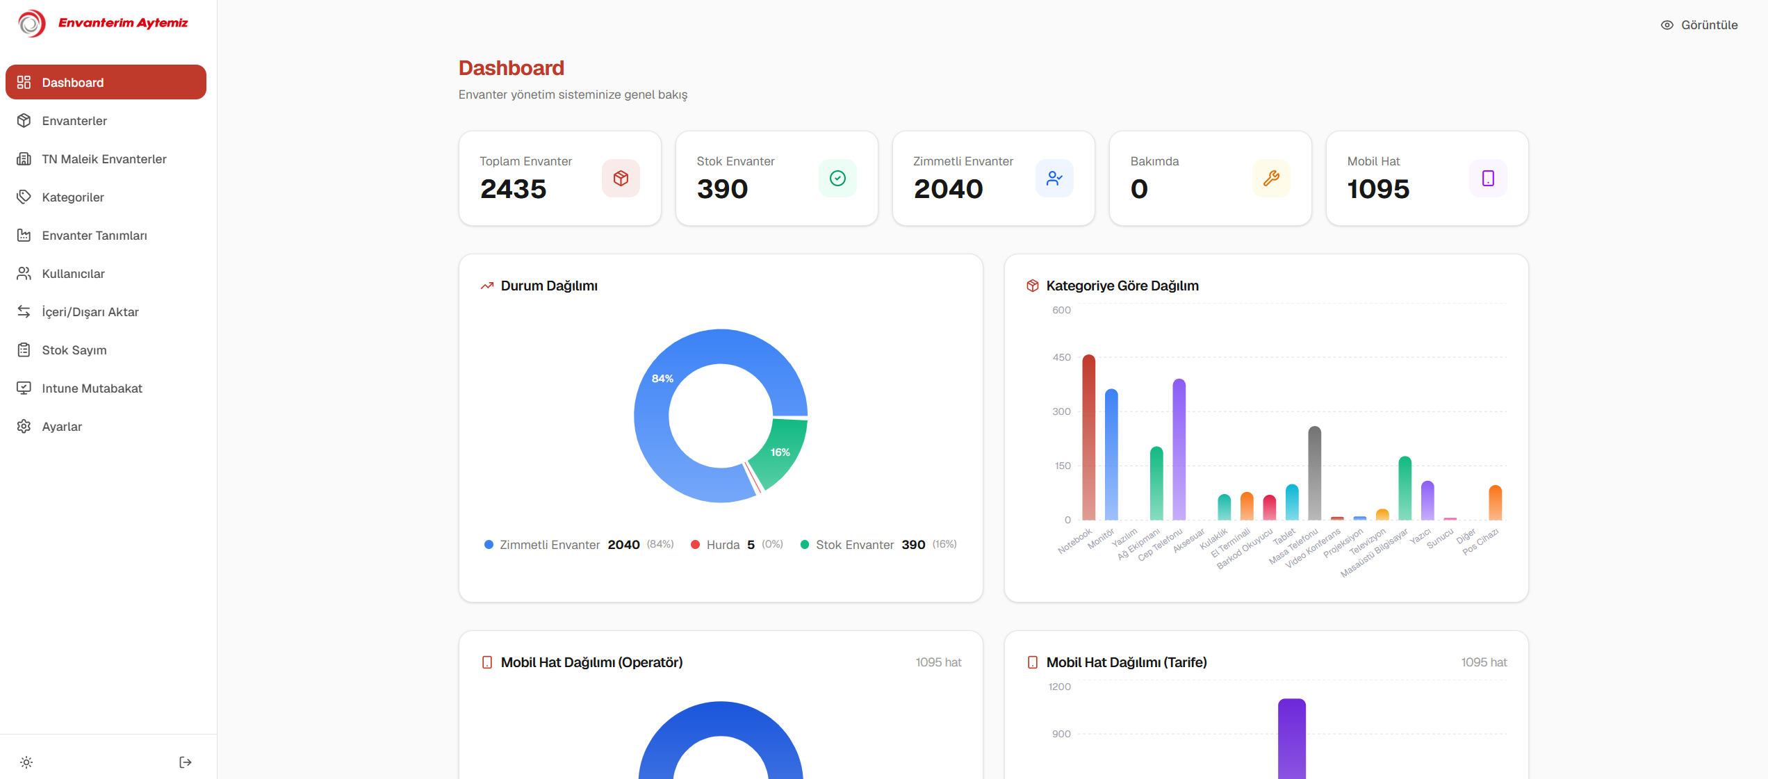Click the TN Maleik Envanterler building icon
This screenshot has height=779, width=1768.
pos(24,158)
